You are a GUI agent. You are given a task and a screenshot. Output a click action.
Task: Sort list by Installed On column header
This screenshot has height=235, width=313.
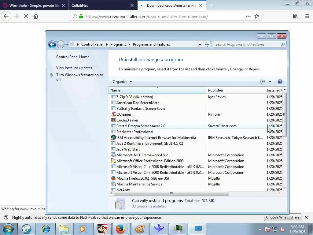(274, 90)
